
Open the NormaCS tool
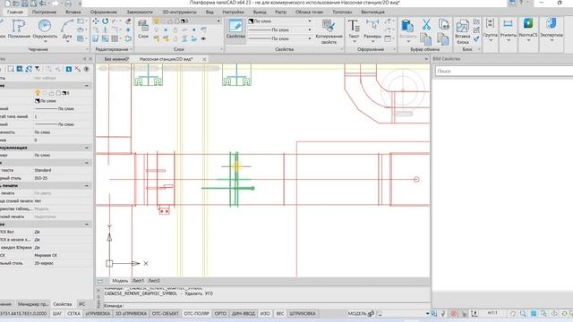click(528, 30)
